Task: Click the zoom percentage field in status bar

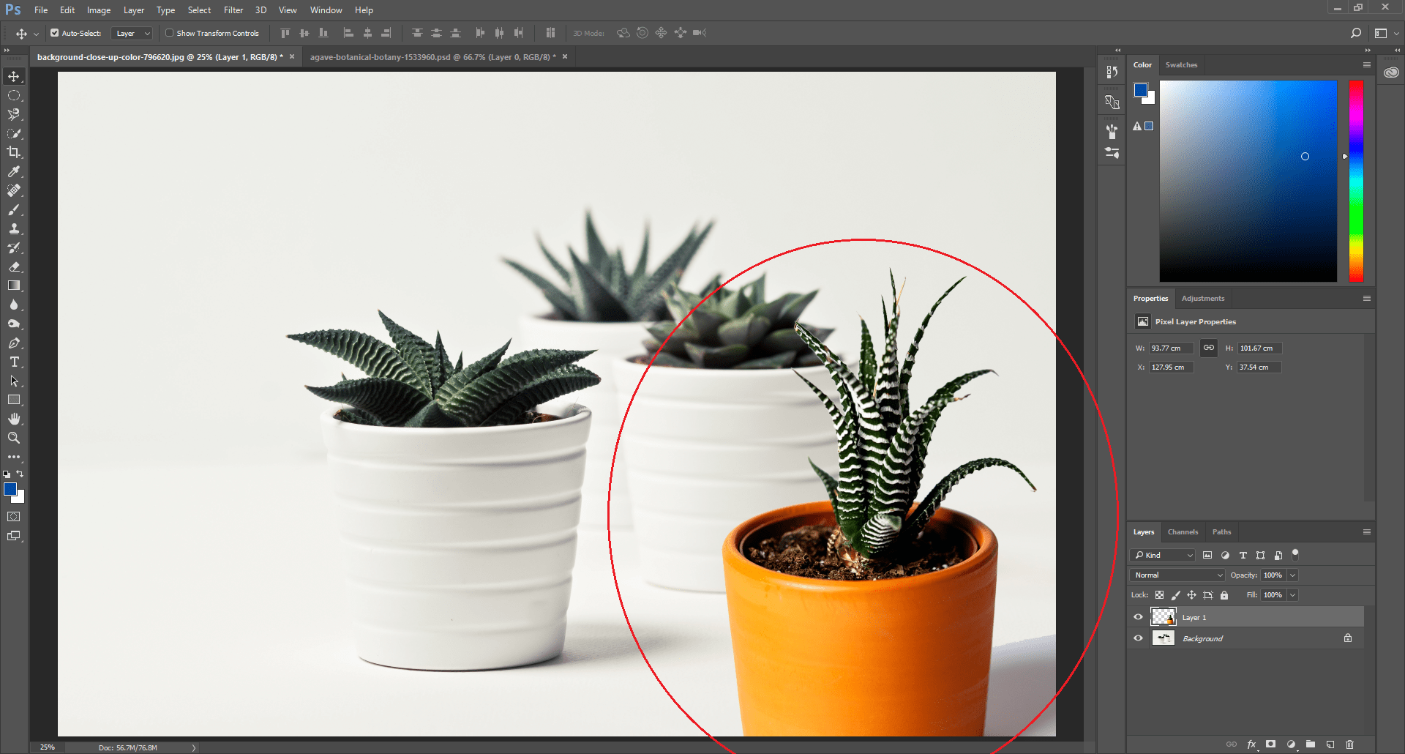Action: [48, 747]
